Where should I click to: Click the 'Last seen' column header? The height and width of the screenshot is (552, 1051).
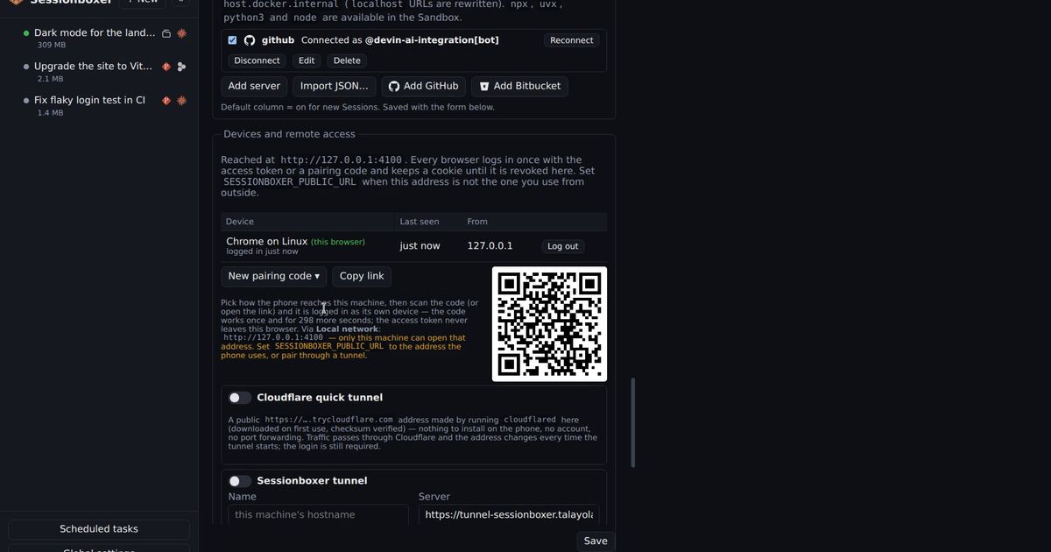click(x=420, y=222)
